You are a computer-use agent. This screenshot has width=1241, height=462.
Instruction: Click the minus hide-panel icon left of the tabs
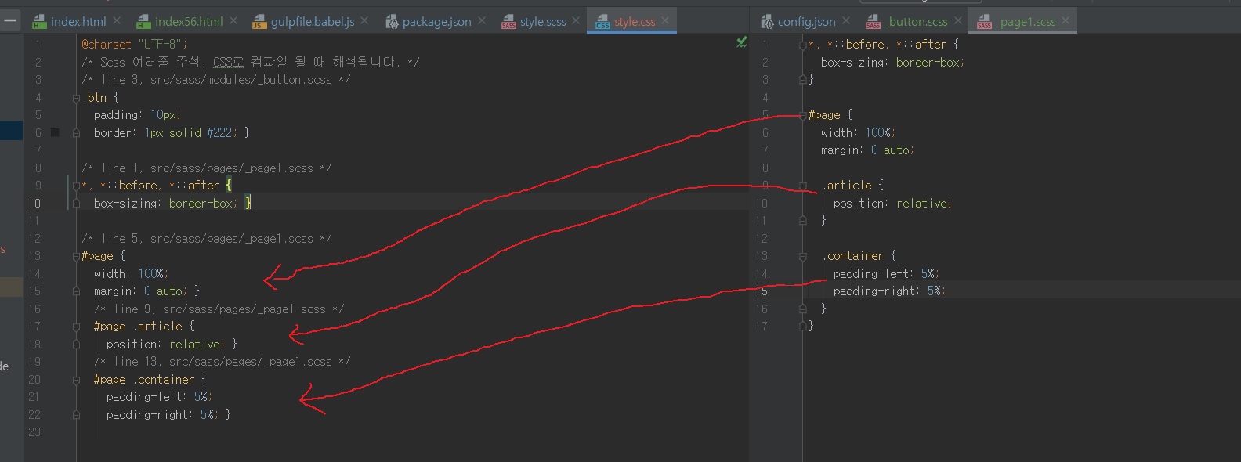(x=10, y=21)
